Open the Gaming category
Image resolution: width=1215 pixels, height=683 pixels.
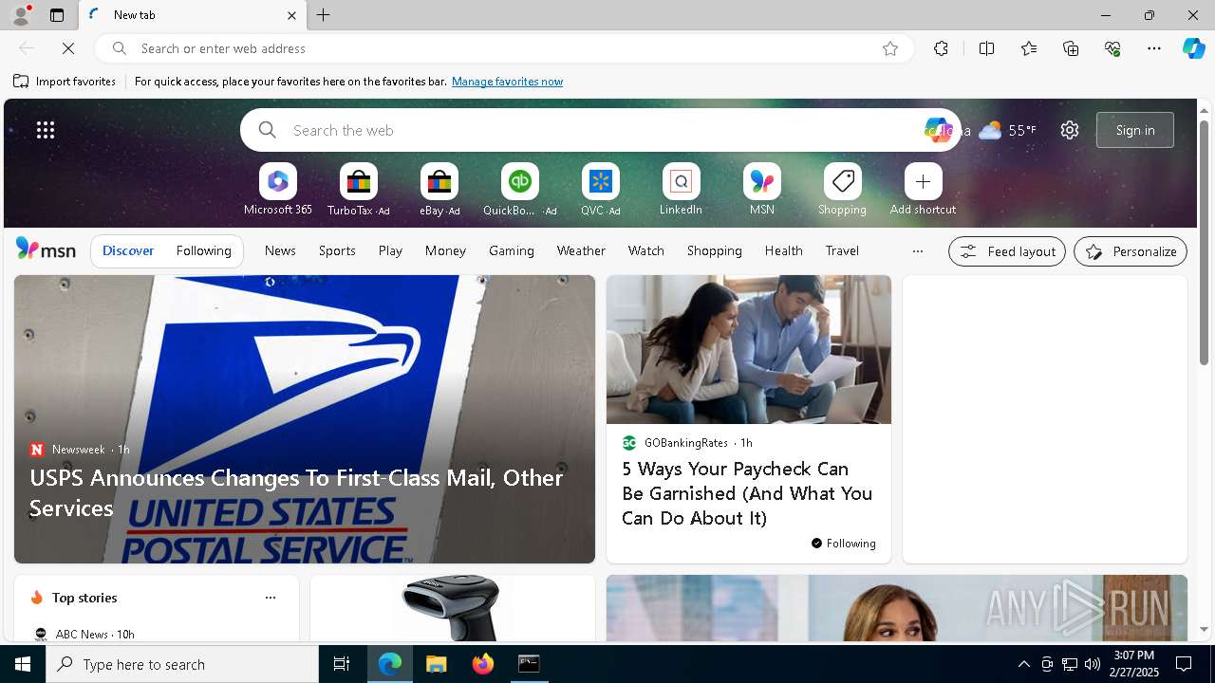coord(512,250)
